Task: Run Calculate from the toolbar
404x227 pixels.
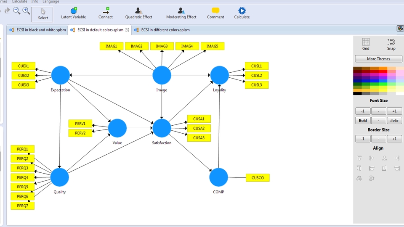Action: pyautogui.click(x=242, y=13)
